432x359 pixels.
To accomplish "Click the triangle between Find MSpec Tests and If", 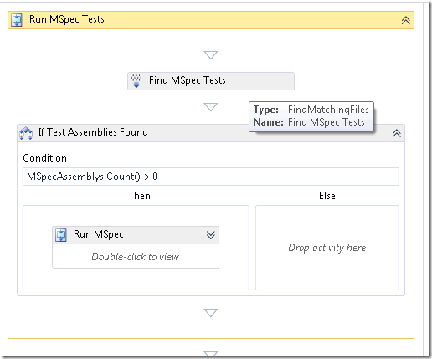I will click(x=211, y=107).
